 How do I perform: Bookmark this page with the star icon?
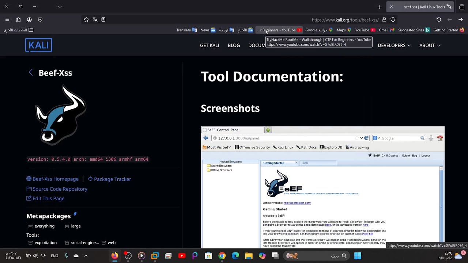(x=86, y=19)
